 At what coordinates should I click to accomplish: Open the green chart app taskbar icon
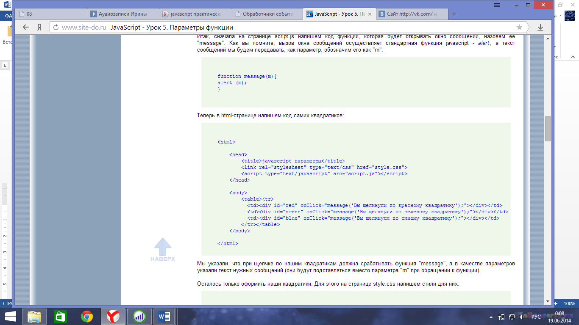139,316
